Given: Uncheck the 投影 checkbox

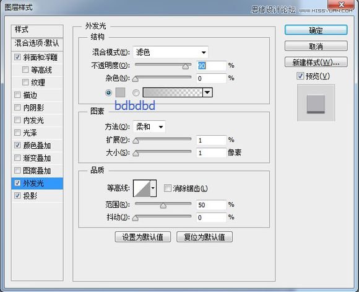Looking at the screenshot, I should [x=17, y=196].
